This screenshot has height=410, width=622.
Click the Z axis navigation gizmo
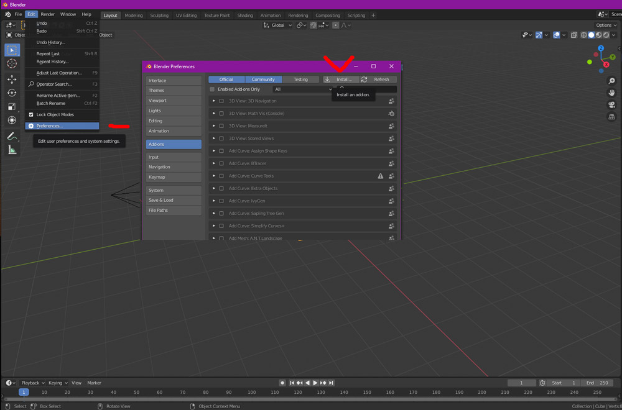(x=601, y=48)
